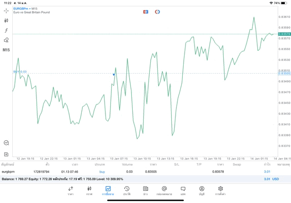Open the chat tab in bottom bar
This screenshot has width=291, height=203.
(183, 190)
